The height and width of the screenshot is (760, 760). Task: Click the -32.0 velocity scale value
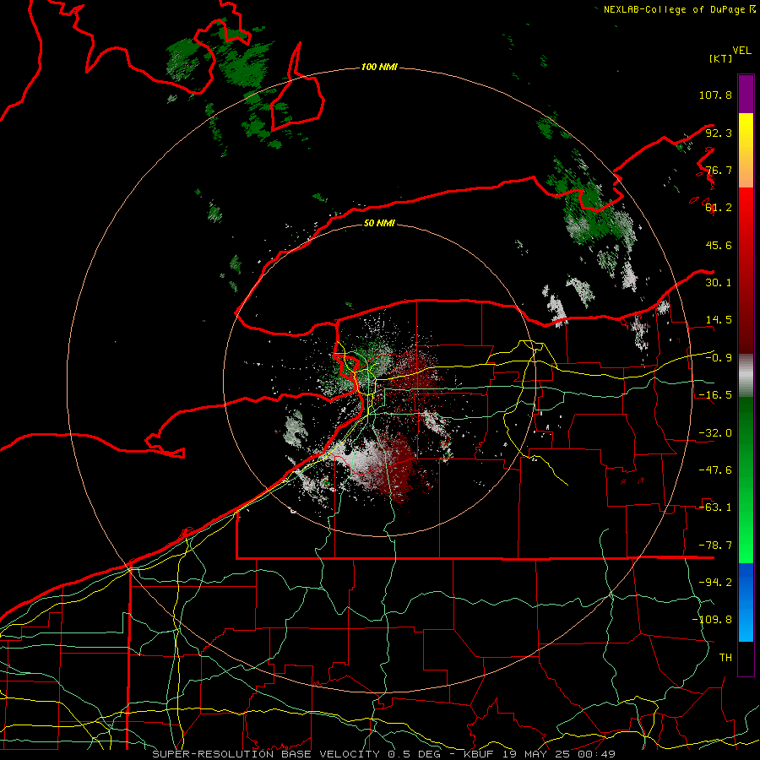tap(715, 433)
